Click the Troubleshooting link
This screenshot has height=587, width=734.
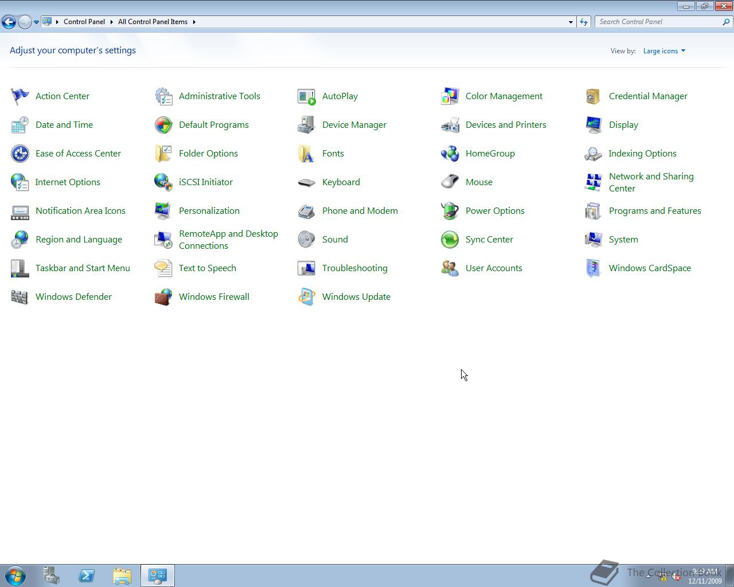(x=355, y=268)
